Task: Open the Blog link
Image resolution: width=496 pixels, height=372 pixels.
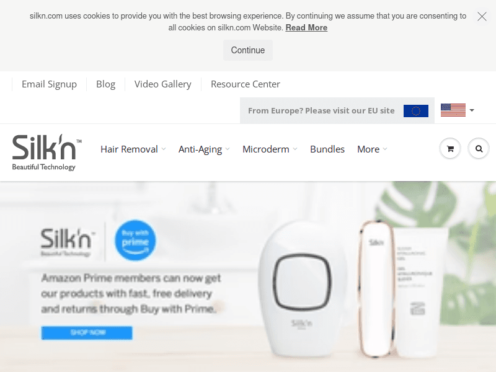Action: 105,84
